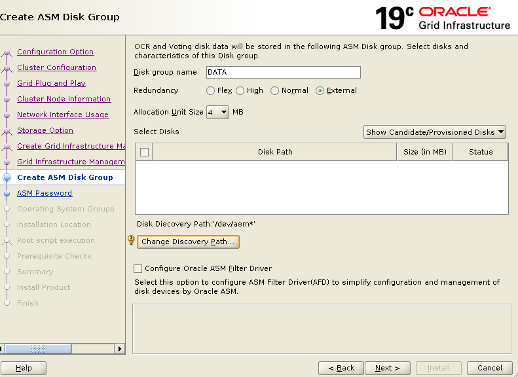
Task: Click the right scroll arrow in sidebar
Action: 120,349
